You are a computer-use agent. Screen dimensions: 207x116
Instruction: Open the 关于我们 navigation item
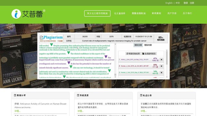point(187,13)
